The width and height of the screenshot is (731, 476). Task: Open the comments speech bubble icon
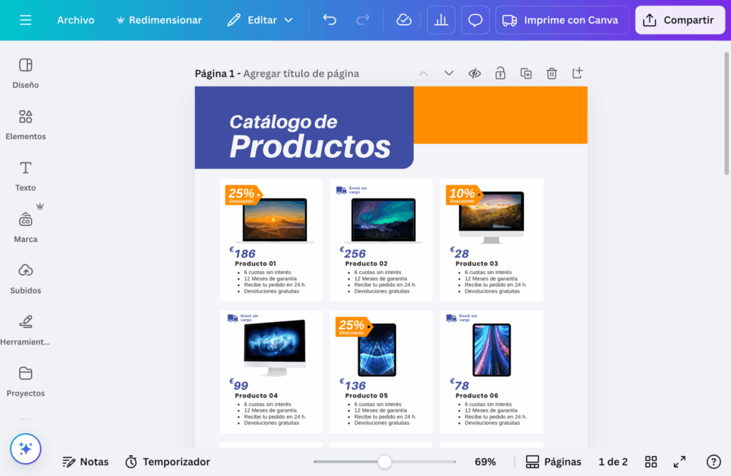point(475,20)
